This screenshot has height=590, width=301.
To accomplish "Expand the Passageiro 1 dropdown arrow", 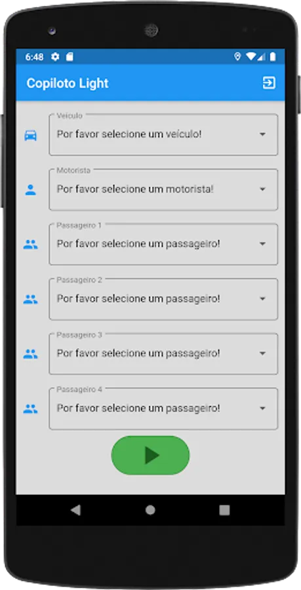I will 262,244.
